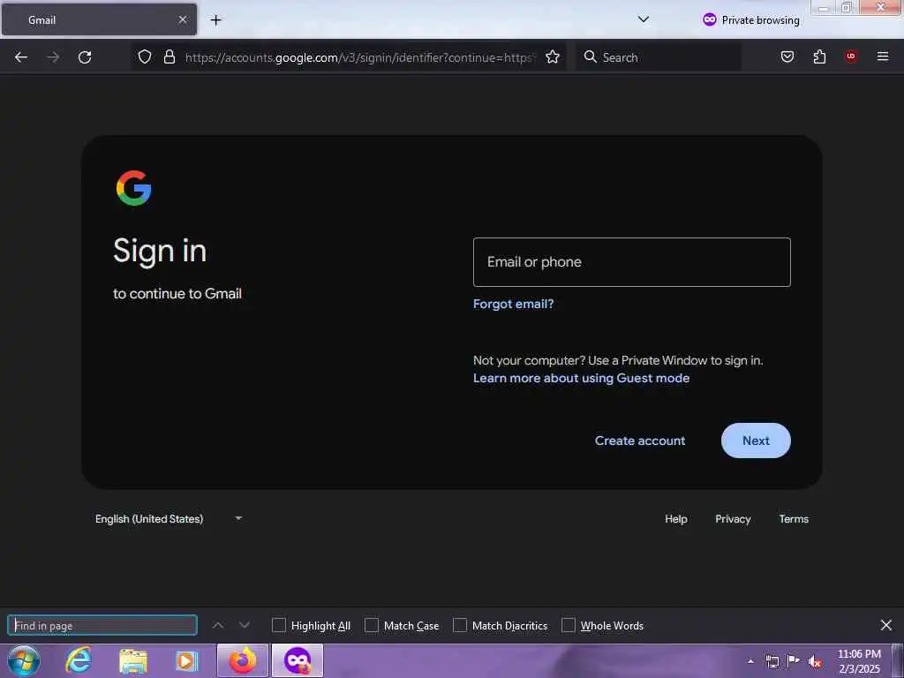This screenshot has width=904, height=678.
Task: Open the Extensions puzzle icon
Action: 819,56
